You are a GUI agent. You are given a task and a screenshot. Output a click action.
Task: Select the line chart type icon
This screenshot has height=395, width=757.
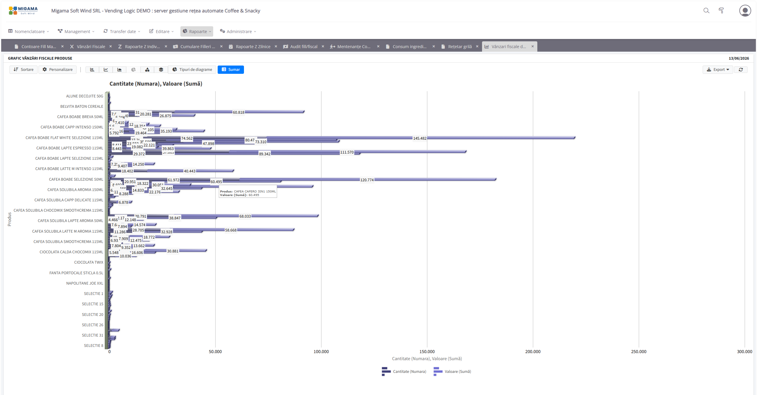click(x=106, y=70)
